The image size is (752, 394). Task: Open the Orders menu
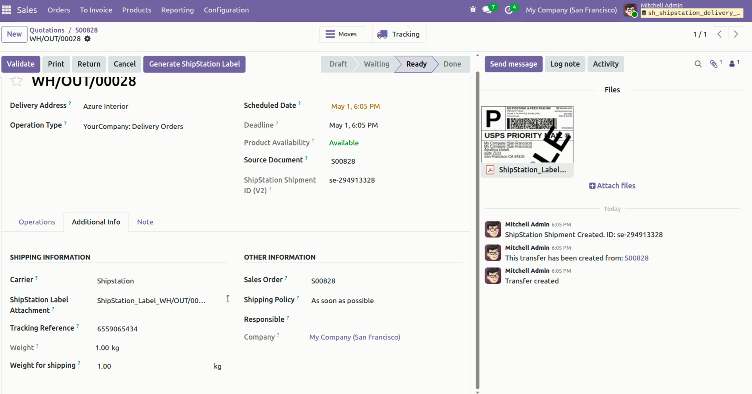click(x=59, y=10)
